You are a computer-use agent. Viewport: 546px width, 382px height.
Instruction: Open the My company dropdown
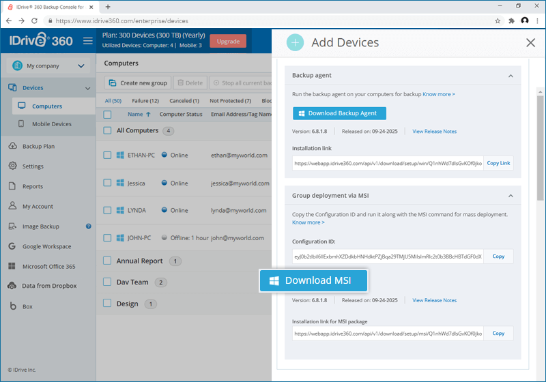click(x=81, y=65)
